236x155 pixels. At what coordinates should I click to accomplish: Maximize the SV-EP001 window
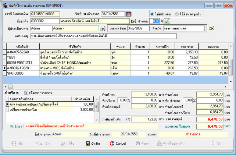click(x=219, y=6)
